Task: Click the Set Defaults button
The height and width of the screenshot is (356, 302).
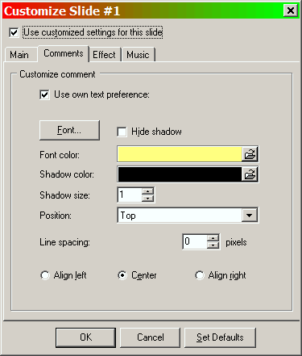Action: click(220, 337)
